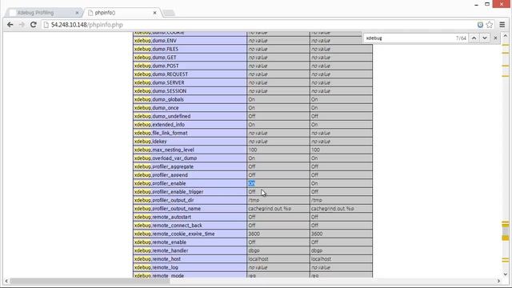Click the scroll right arrow of horizontal scrollbar
512x288 pixels.
click(498, 281)
